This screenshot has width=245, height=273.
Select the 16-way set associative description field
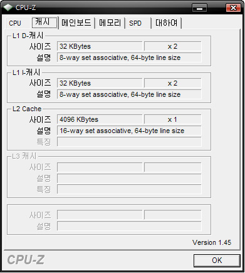pos(129,131)
